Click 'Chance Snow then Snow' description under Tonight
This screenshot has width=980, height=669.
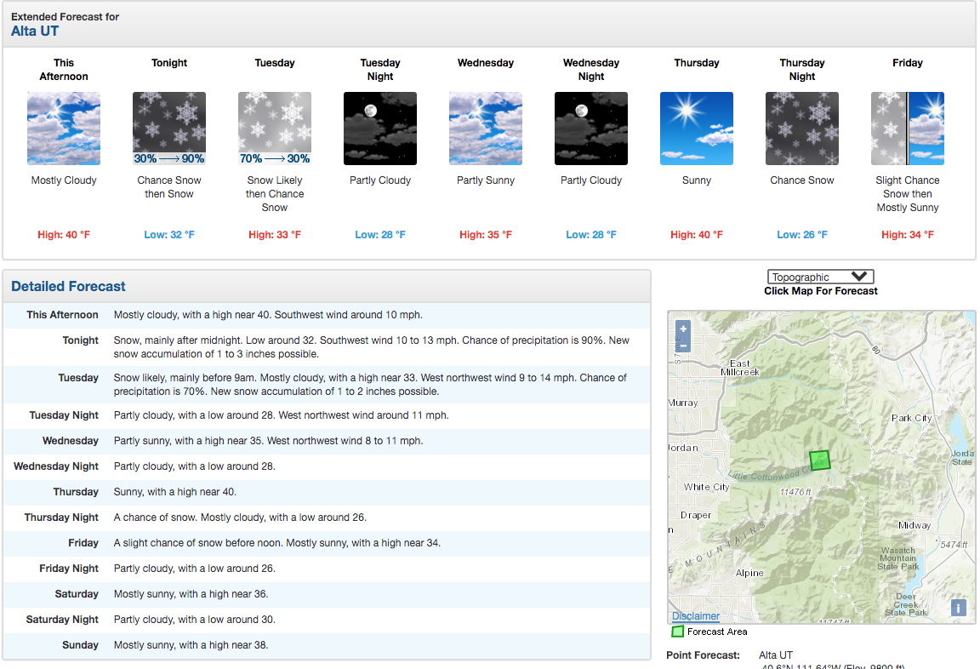tap(169, 187)
